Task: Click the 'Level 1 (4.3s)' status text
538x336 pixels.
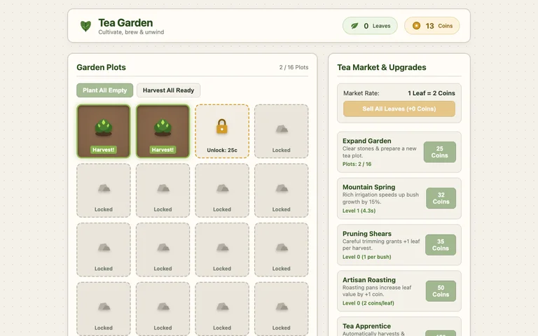Action: (x=359, y=211)
